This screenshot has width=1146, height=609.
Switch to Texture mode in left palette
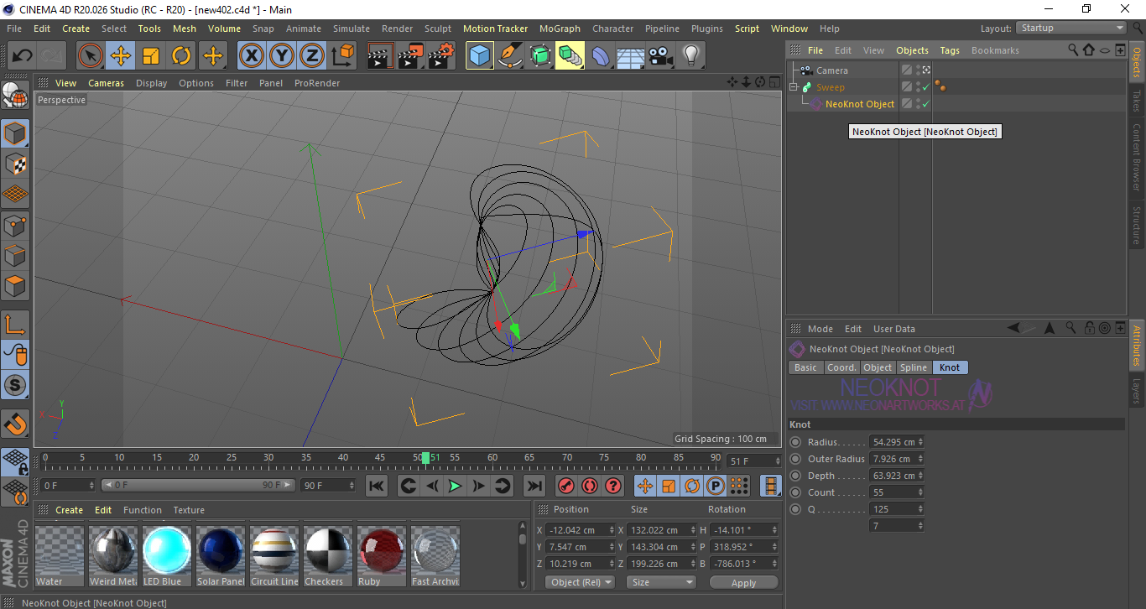[15, 164]
